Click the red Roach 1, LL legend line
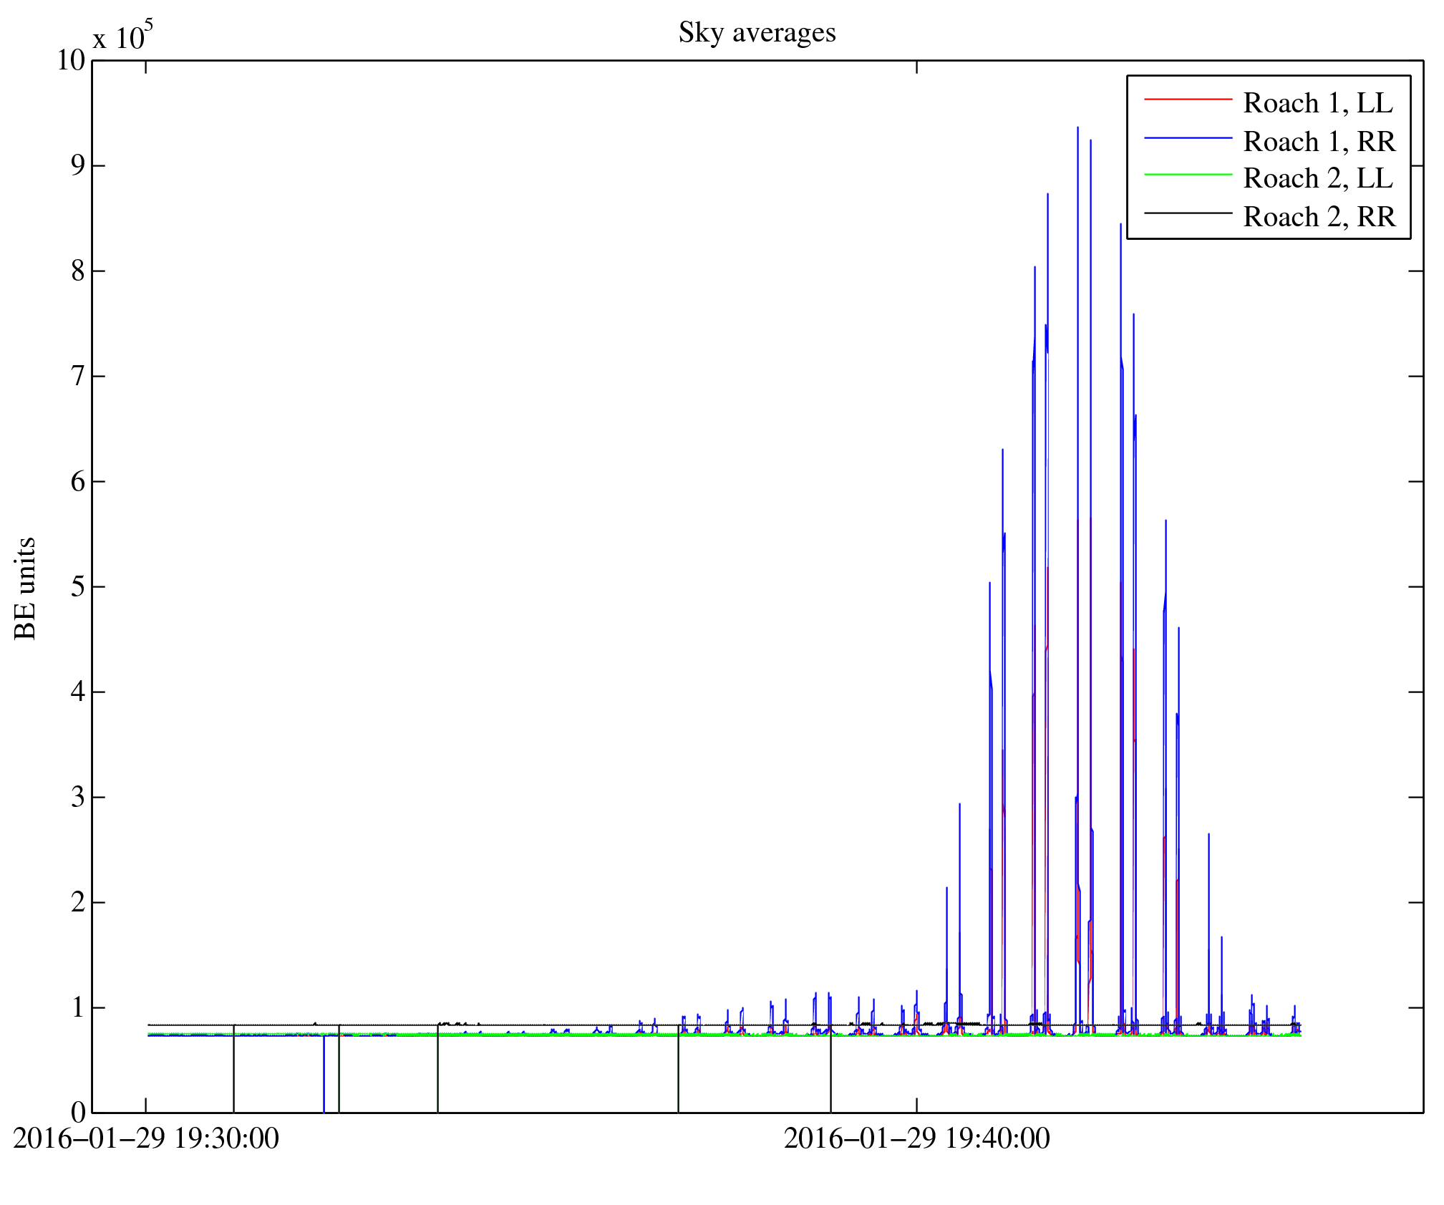The width and height of the screenshot is (1444, 1205). tap(1188, 99)
